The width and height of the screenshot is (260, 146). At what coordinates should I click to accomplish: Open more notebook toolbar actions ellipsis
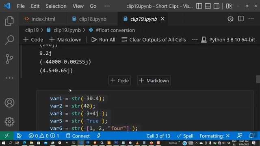point(195,40)
